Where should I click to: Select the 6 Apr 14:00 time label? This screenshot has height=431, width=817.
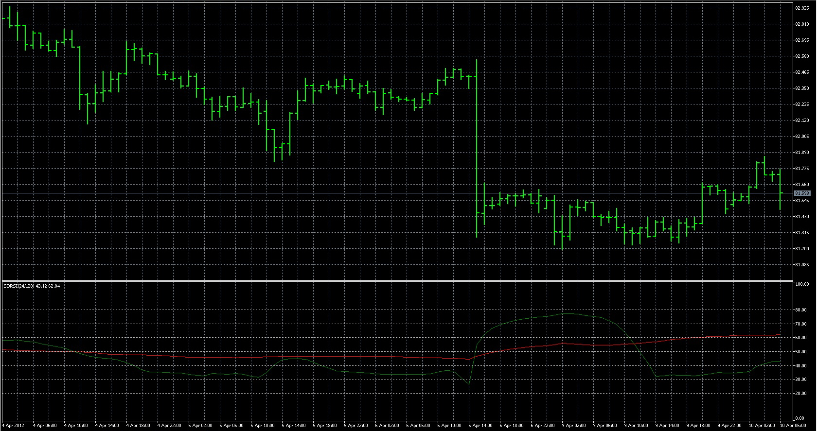coord(480,426)
